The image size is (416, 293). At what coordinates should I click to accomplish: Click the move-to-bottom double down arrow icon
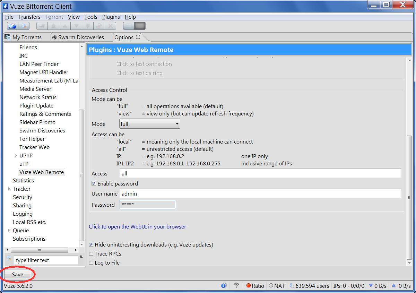(x=88, y=26)
